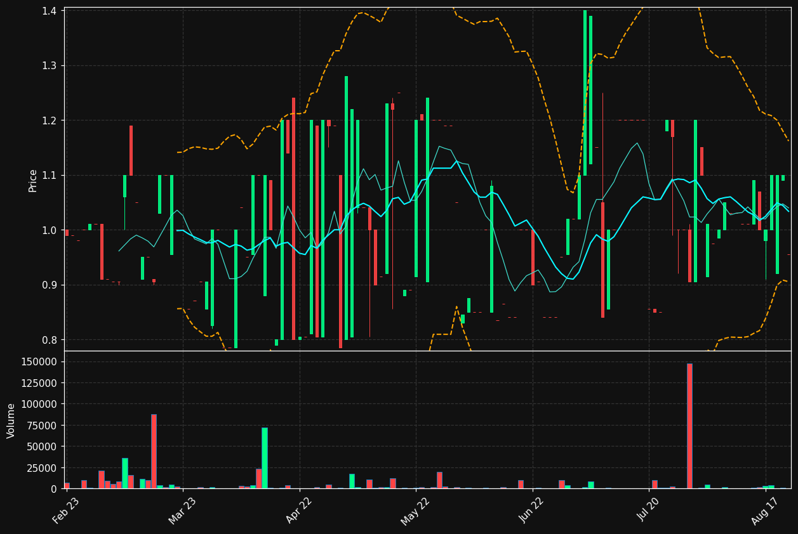Click the 75000 volume tick label
Image resolution: width=798 pixels, height=534 pixels.
43,426
